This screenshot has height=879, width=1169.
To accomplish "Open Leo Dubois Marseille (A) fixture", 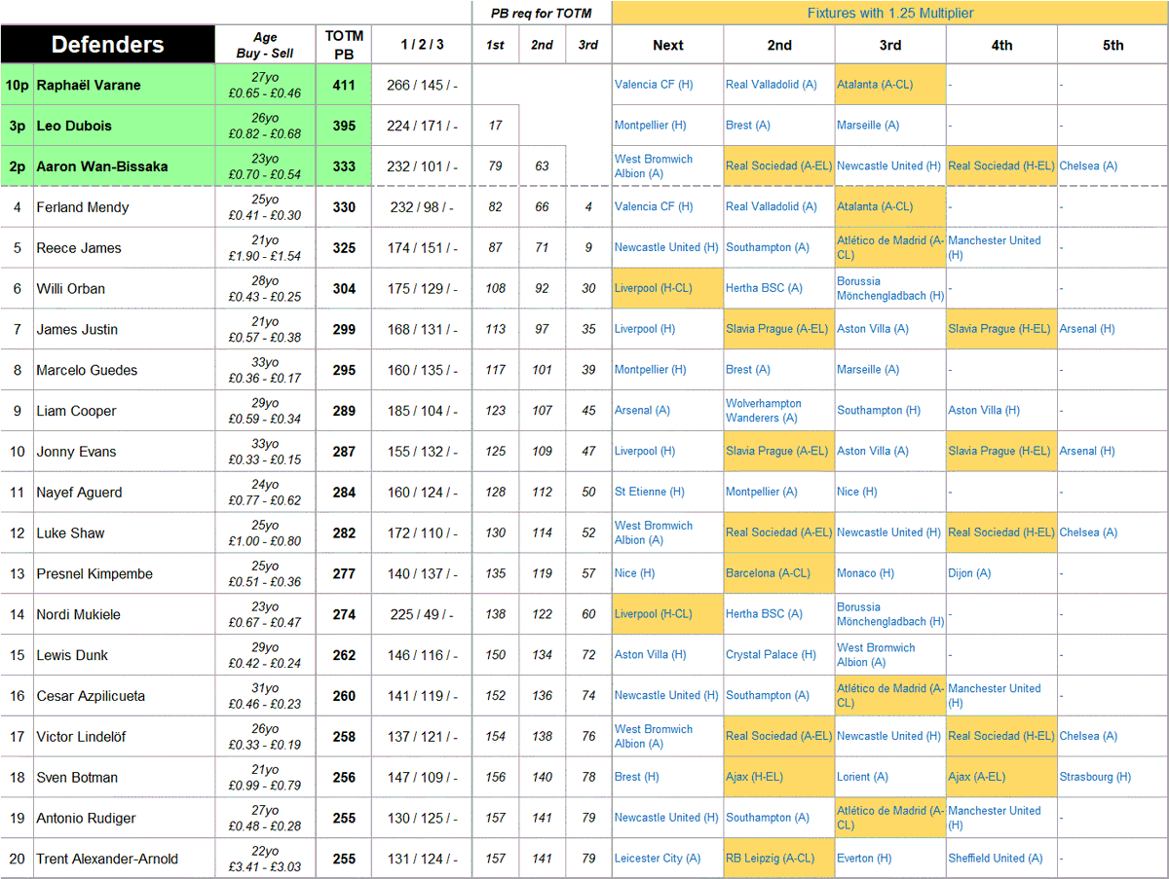I will click(x=868, y=126).
